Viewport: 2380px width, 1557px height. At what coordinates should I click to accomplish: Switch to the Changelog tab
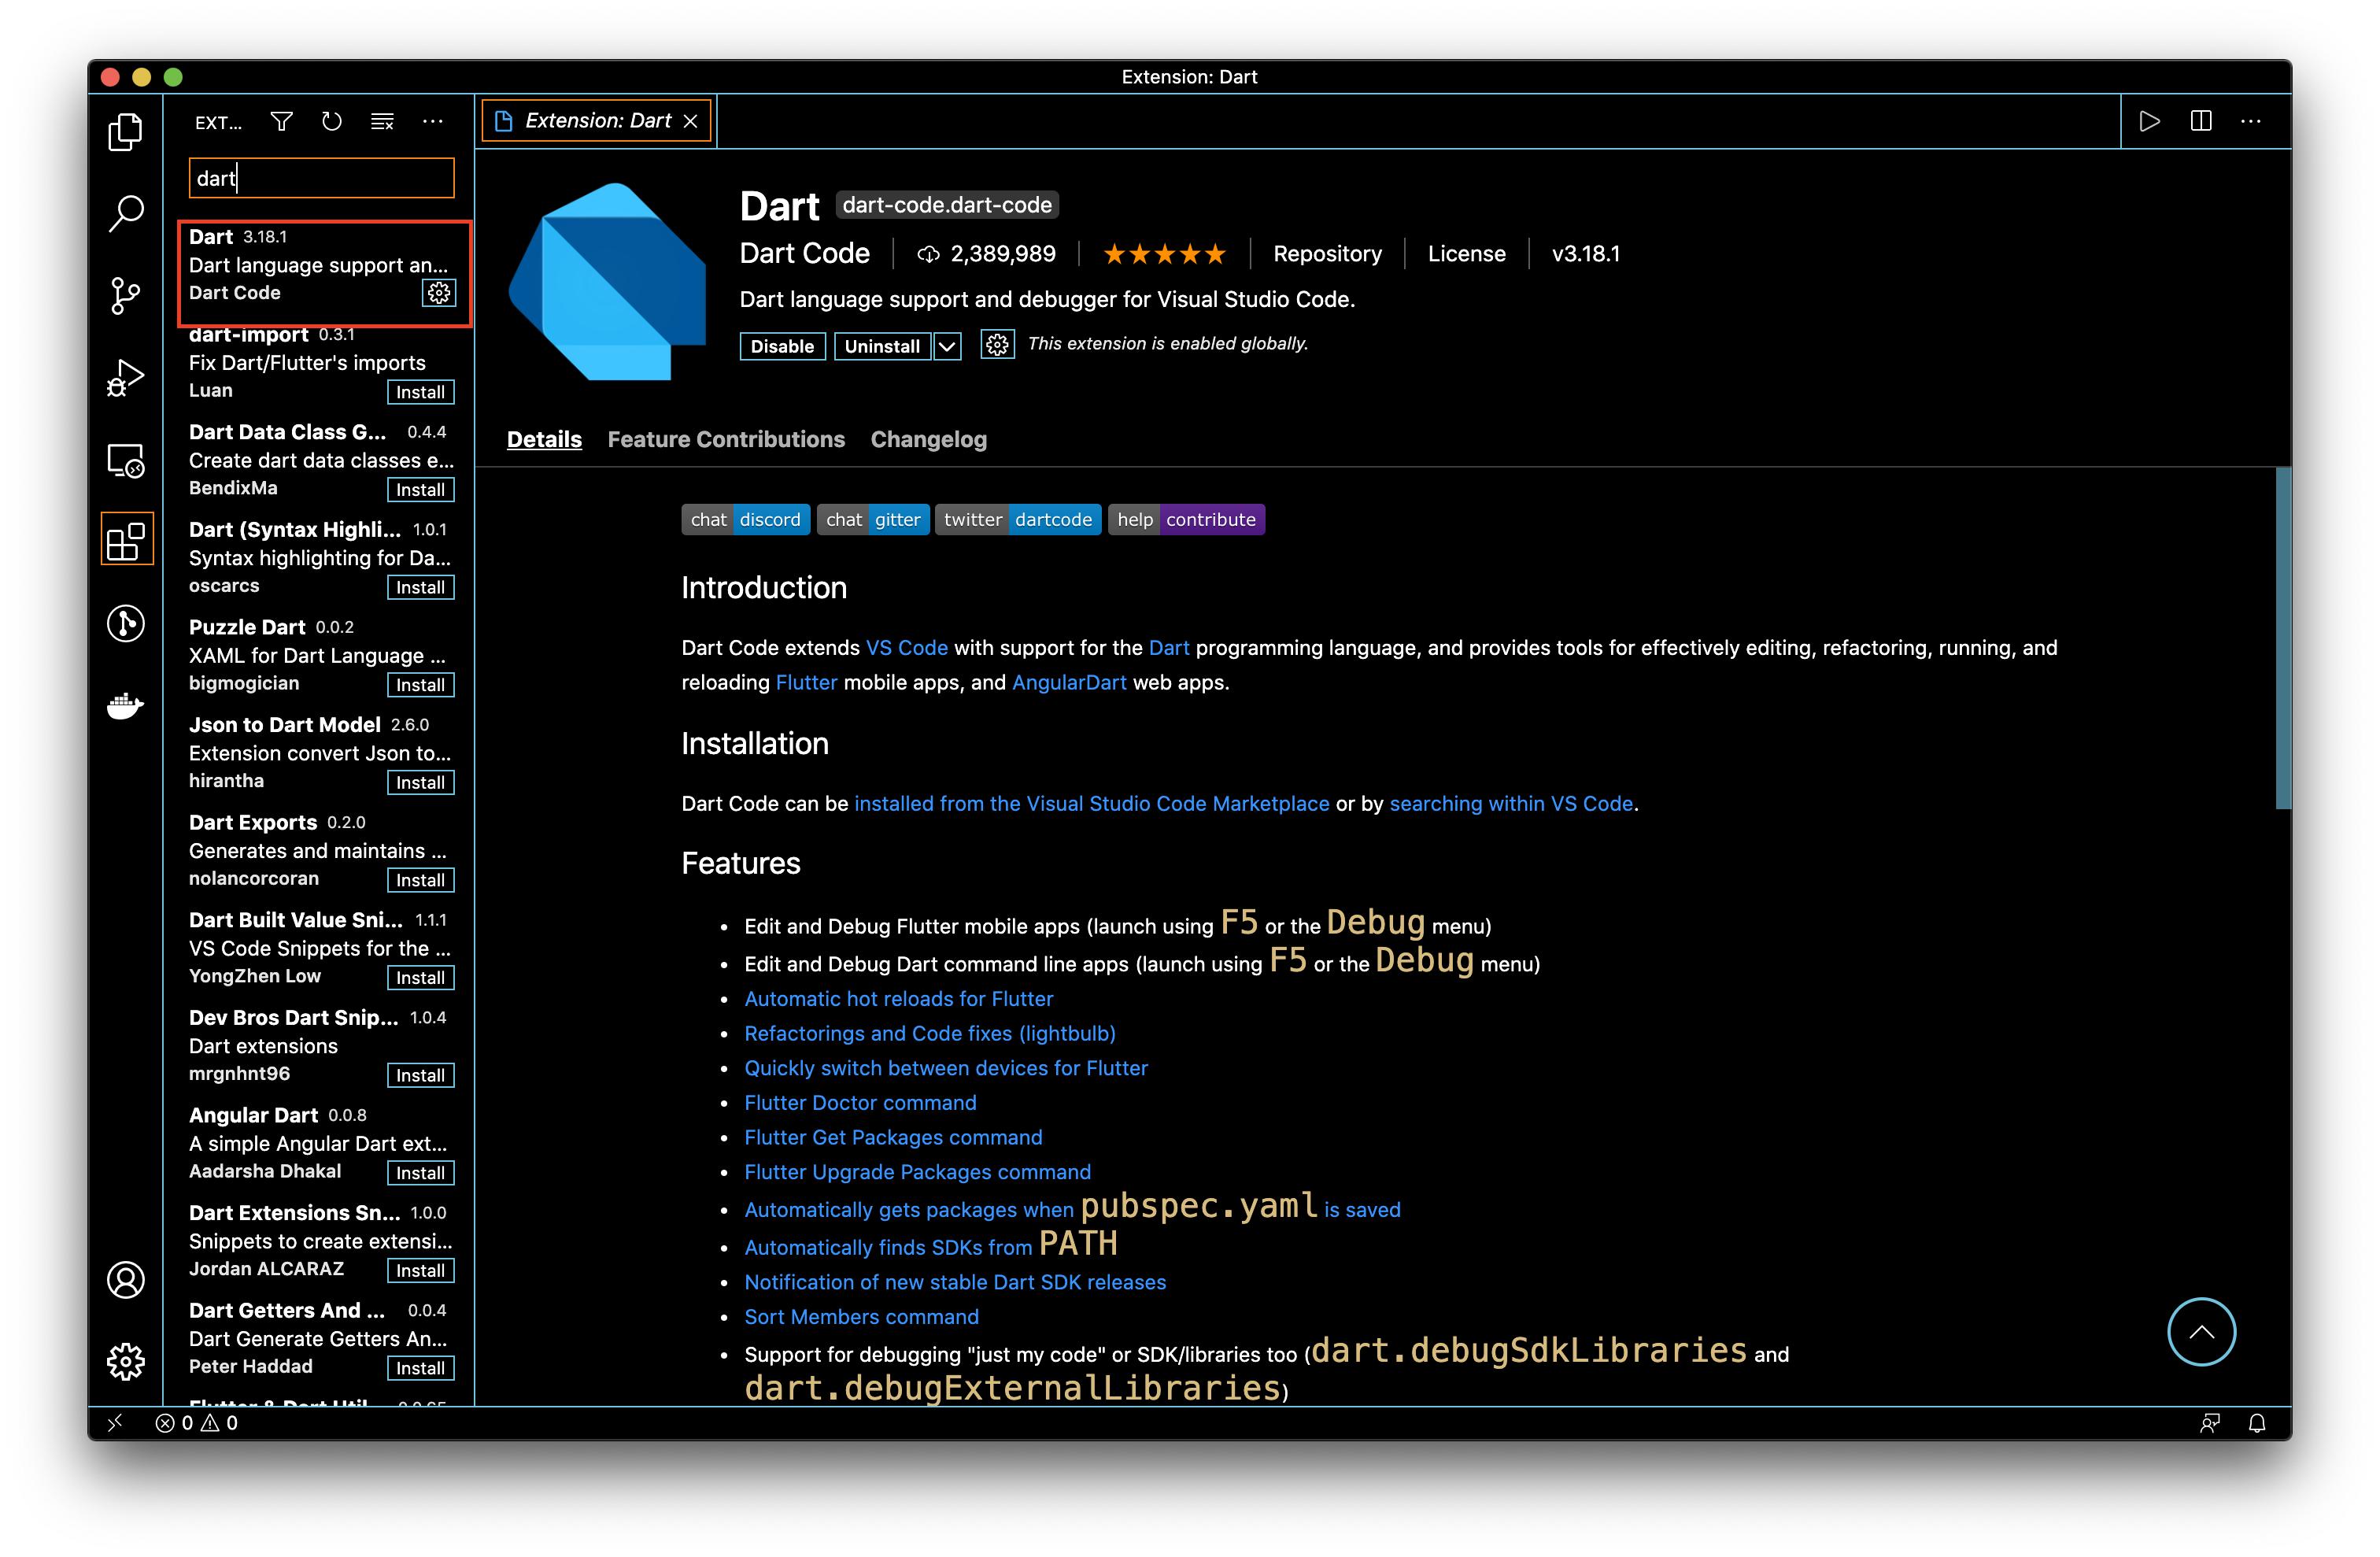928,439
